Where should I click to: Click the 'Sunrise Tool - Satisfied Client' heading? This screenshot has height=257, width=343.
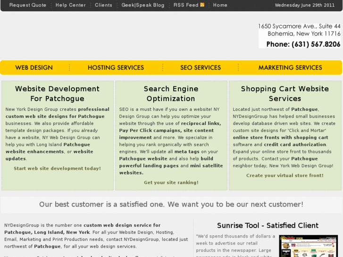(x=268, y=225)
